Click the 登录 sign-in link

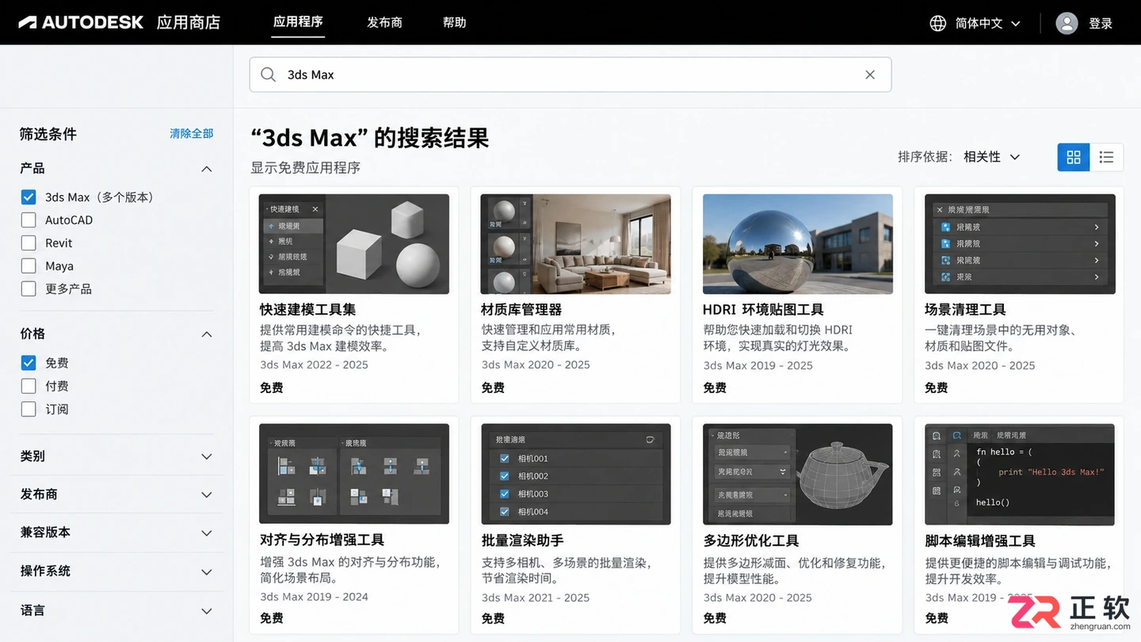tap(1101, 24)
